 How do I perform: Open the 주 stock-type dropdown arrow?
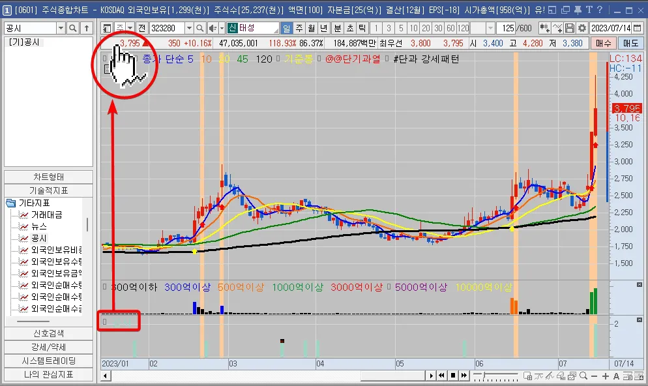point(130,28)
